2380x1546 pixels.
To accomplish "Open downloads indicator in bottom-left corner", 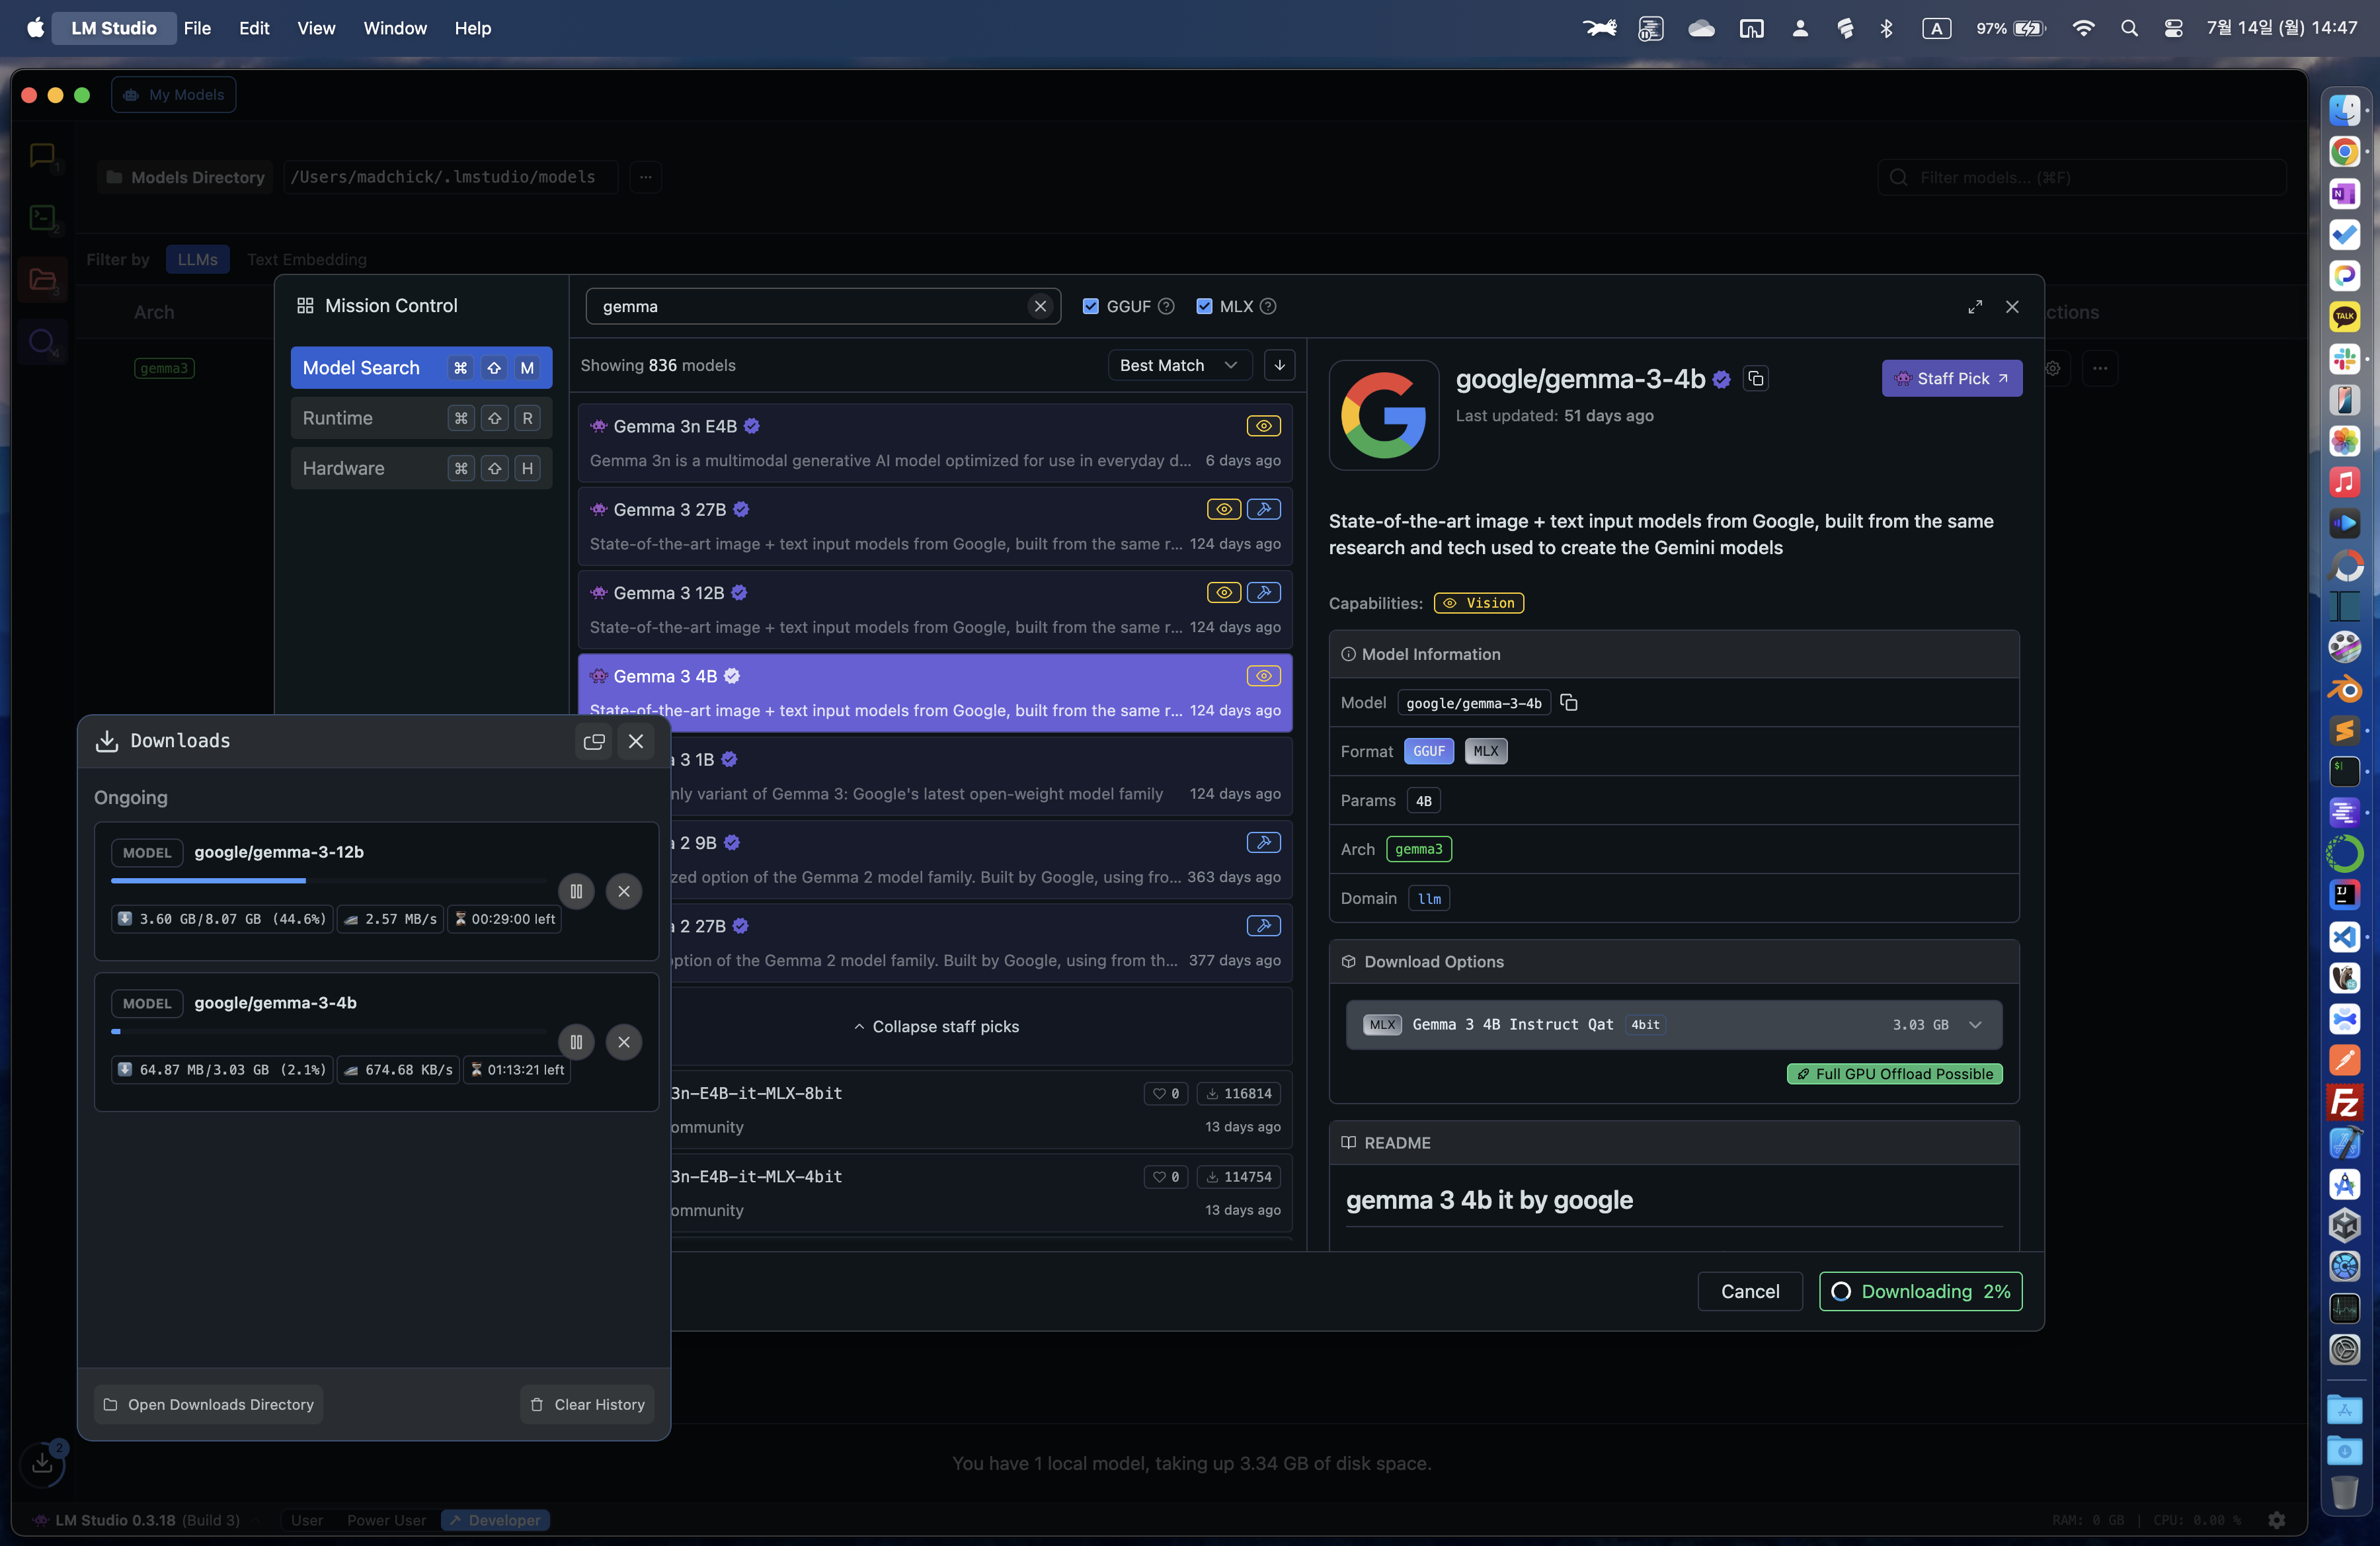I will (43, 1463).
